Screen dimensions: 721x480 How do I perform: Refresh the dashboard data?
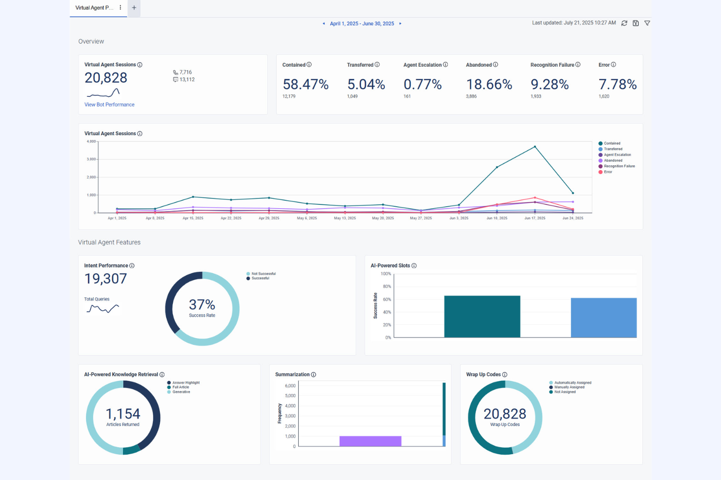coord(624,23)
